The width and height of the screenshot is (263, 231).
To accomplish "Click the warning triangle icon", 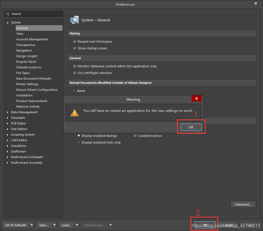I will pos(74,113).
